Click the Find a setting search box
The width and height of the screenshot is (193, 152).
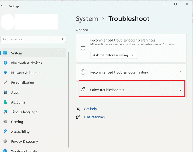point(33,39)
